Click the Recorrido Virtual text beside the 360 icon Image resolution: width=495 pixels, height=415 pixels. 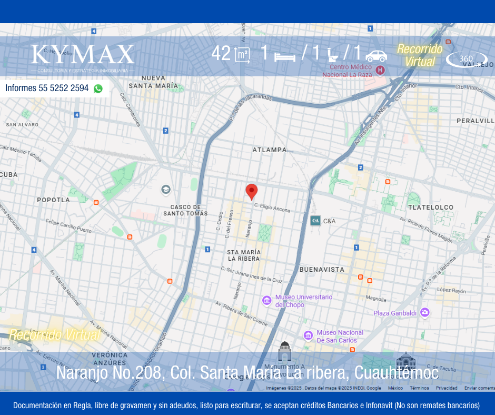click(420, 55)
